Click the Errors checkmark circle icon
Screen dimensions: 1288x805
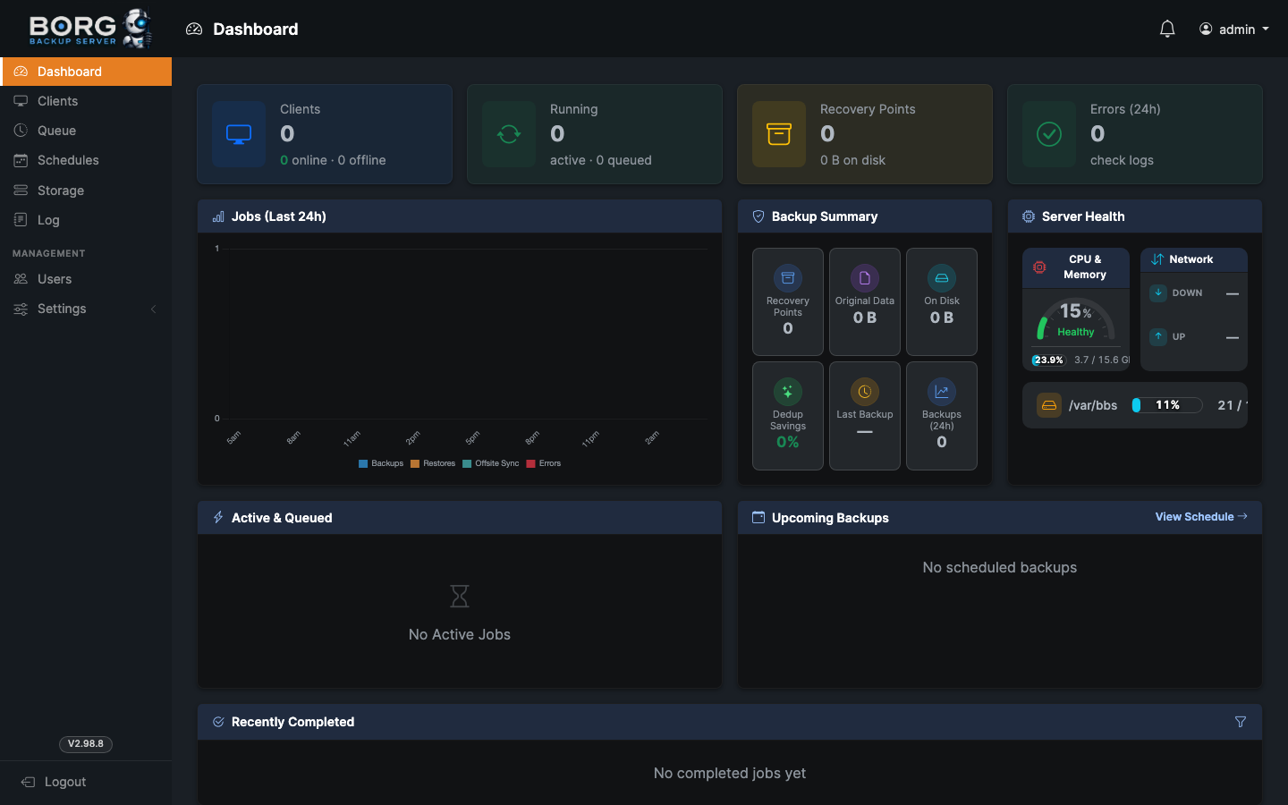click(x=1049, y=134)
